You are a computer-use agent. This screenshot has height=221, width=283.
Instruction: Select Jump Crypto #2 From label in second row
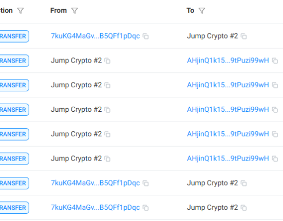pyautogui.click(x=76, y=61)
